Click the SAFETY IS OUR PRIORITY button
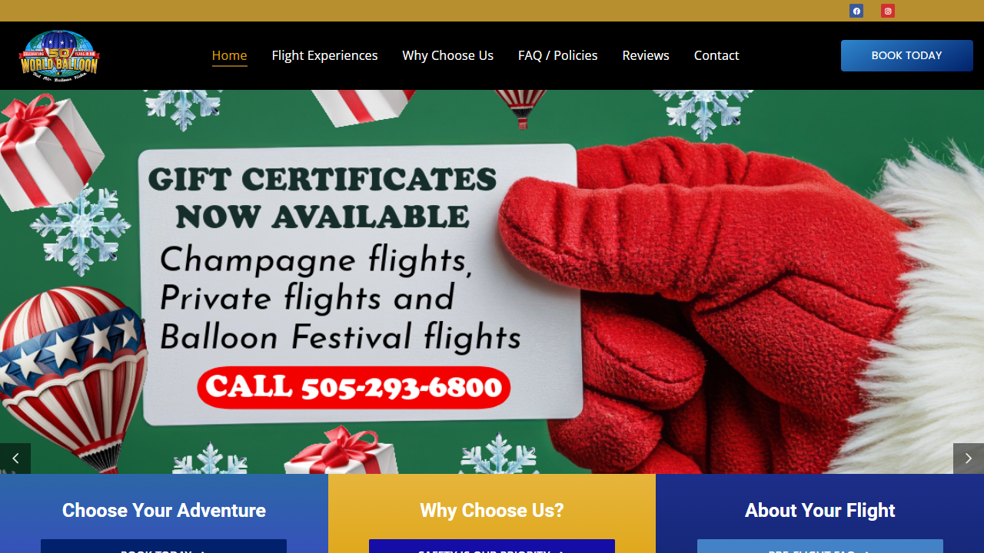Viewport: 984px width, 553px height. [x=492, y=547]
